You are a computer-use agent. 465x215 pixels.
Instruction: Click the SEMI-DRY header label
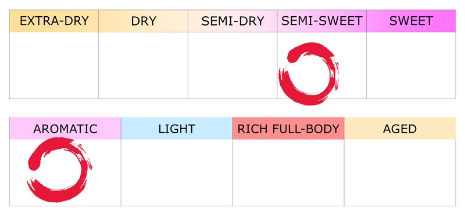pyautogui.click(x=233, y=21)
